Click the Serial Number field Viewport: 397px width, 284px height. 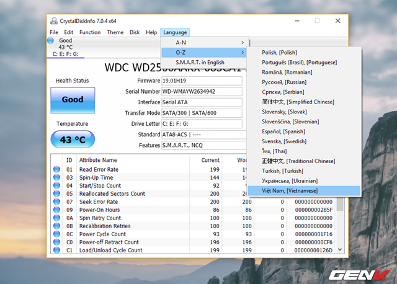coord(202,91)
